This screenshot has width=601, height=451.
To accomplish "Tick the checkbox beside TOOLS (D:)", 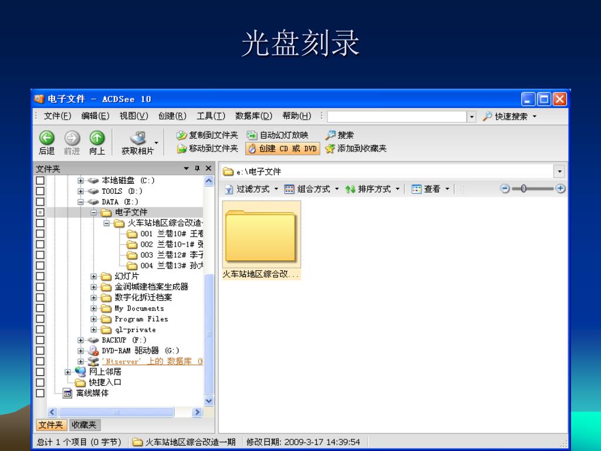I will point(40,191).
